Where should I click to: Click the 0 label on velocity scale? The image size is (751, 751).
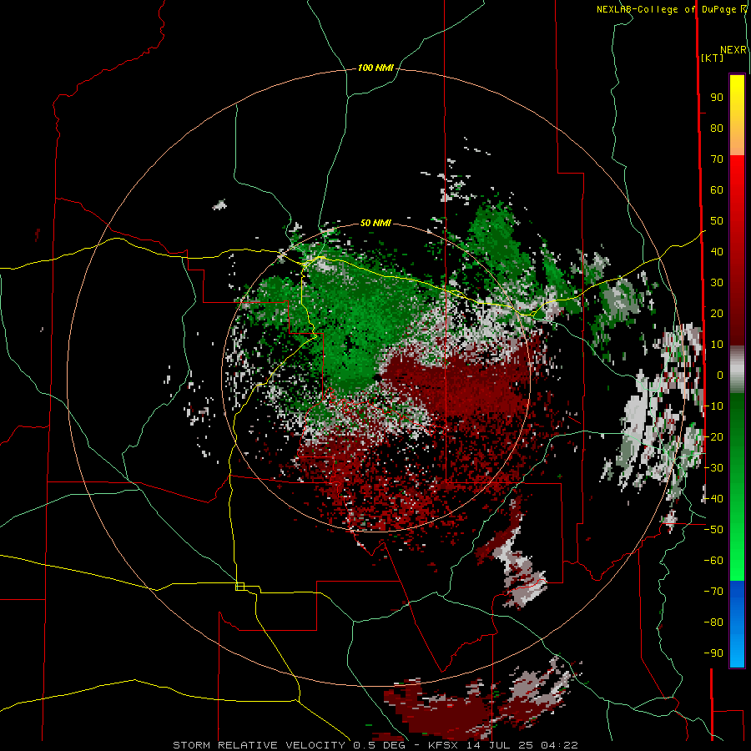point(720,375)
